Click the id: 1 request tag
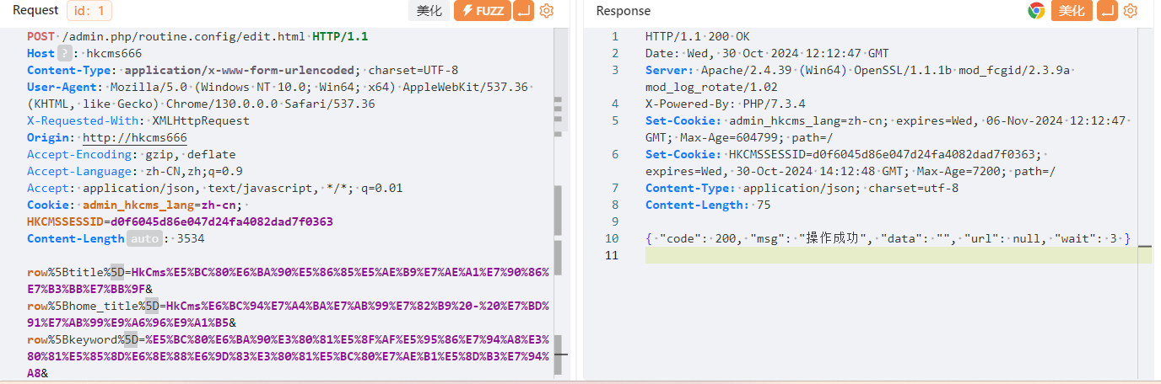This screenshot has width=1161, height=384. tap(89, 11)
